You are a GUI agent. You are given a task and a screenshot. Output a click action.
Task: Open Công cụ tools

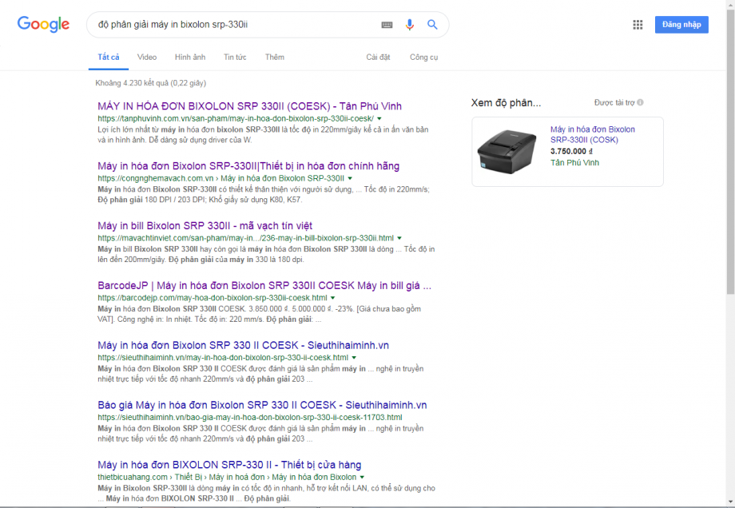423,58
